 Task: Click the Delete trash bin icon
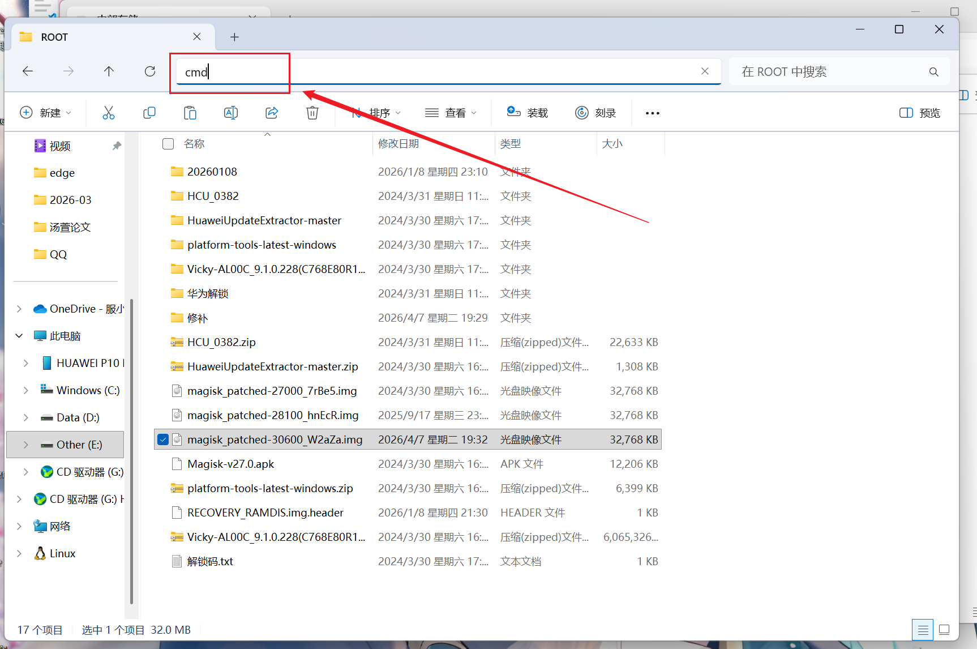tap(312, 113)
